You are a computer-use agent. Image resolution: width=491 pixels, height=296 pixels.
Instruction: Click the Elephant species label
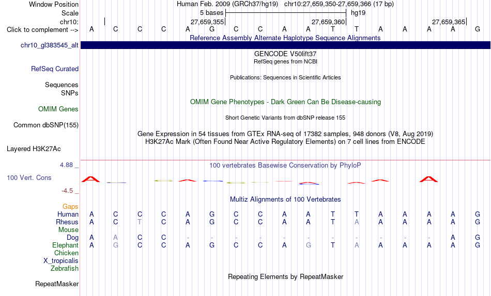click(x=66, y=245)
